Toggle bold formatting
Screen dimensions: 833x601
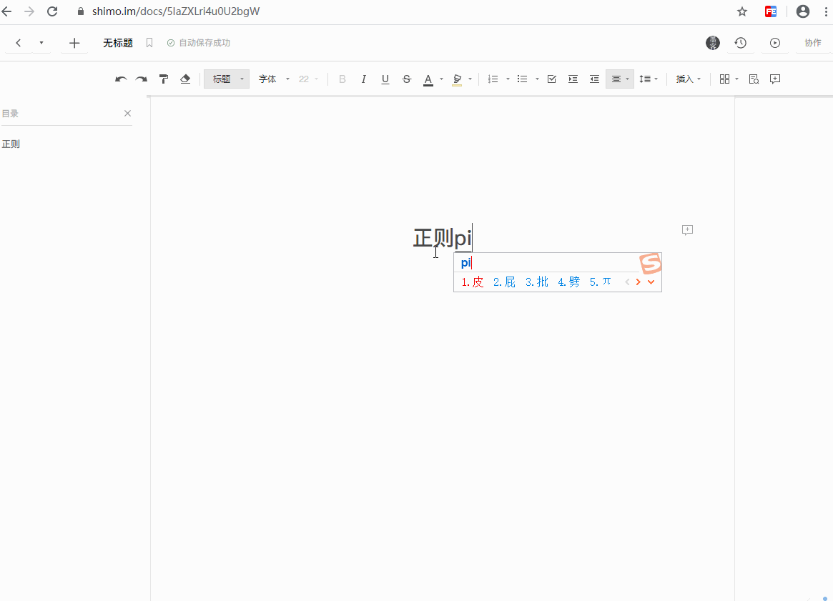[x=342, y=79]
